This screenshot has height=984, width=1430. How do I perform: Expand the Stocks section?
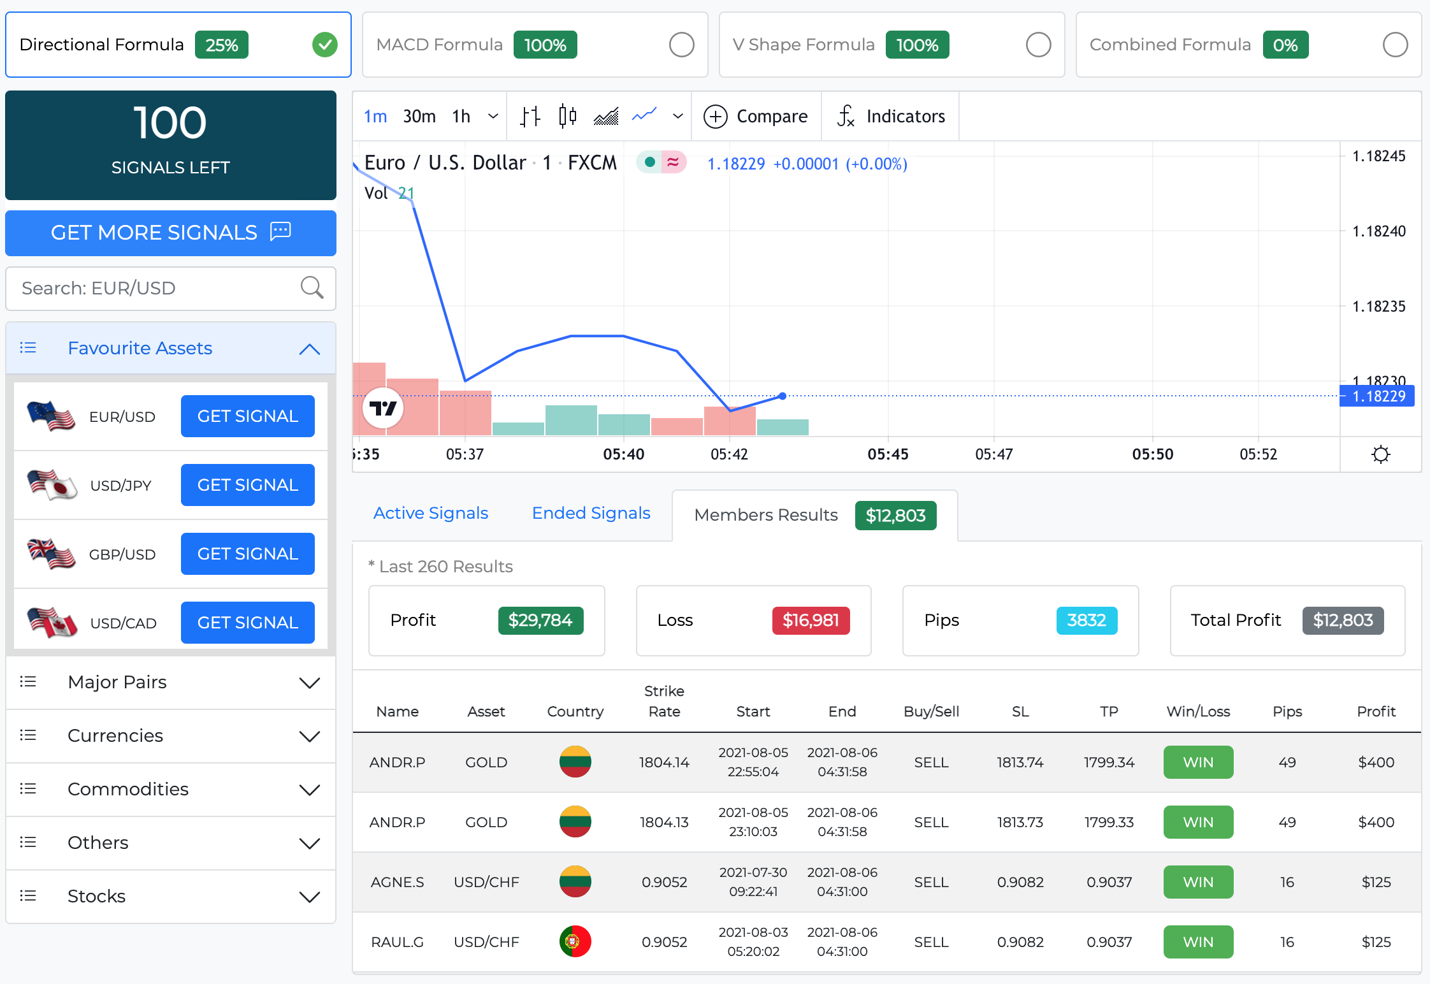tap(310, 897)
